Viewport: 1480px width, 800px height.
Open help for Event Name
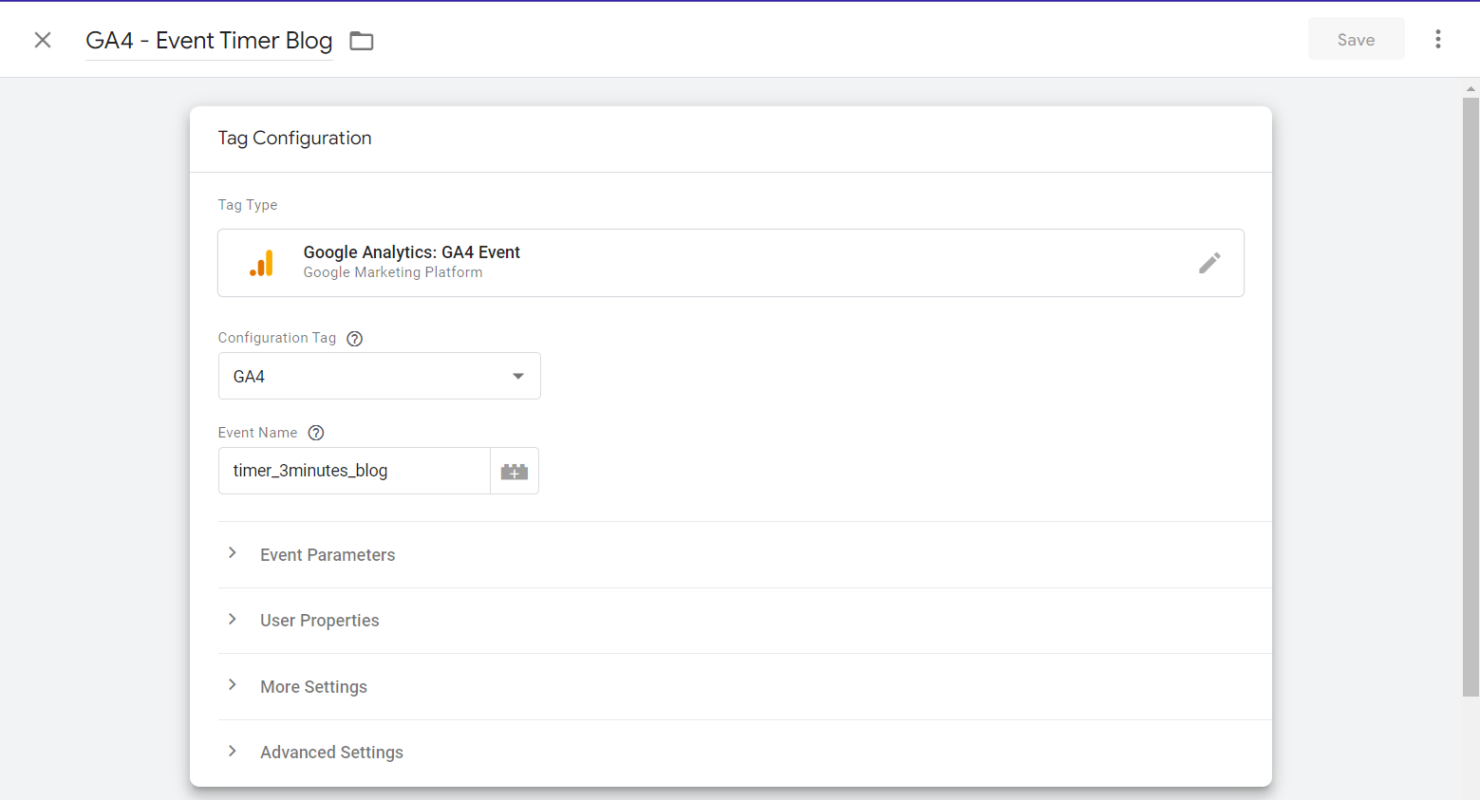pyautogui.click(x=316, y=433)
